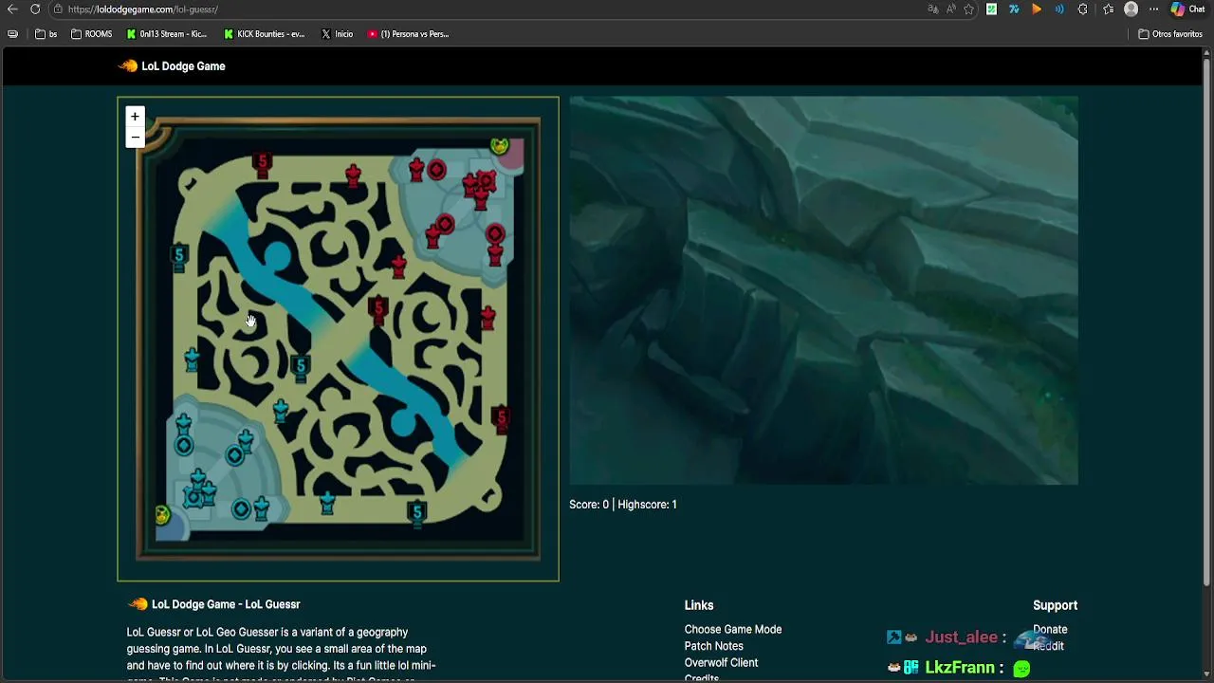Click the page vertical scrollbar

click(x=1207, y=323)
